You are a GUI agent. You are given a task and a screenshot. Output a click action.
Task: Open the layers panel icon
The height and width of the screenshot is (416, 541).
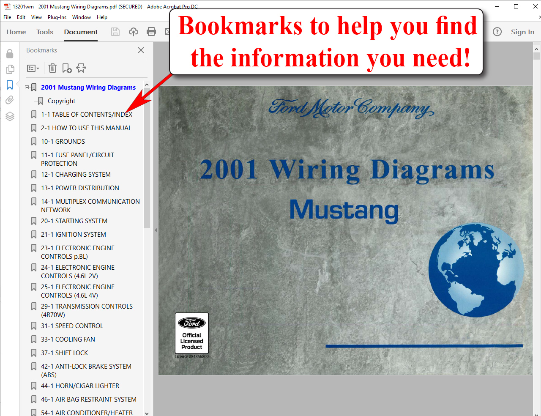(10, 116)
